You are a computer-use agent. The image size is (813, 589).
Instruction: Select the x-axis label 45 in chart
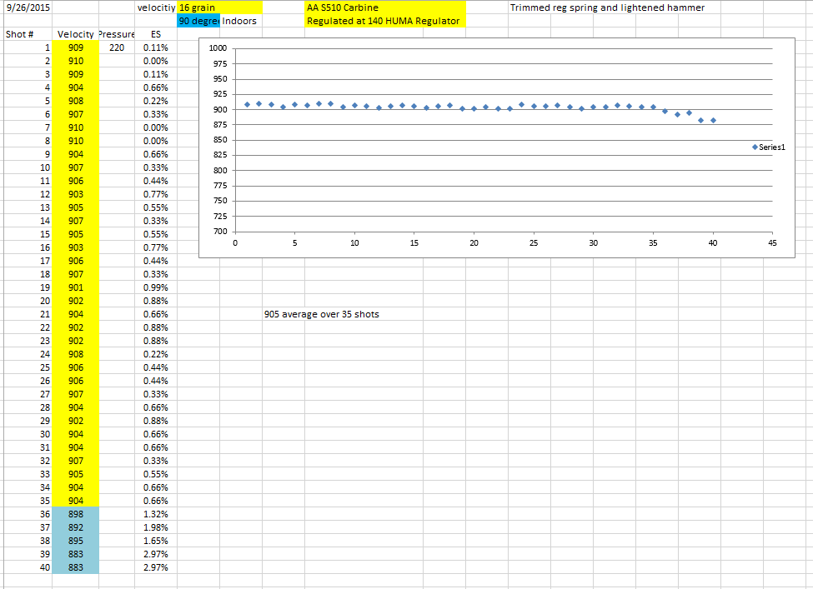pyautogui.click(x=772, y=243)
